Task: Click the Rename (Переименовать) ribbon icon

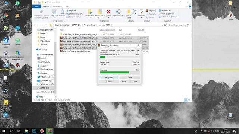Action: [118, 12]
